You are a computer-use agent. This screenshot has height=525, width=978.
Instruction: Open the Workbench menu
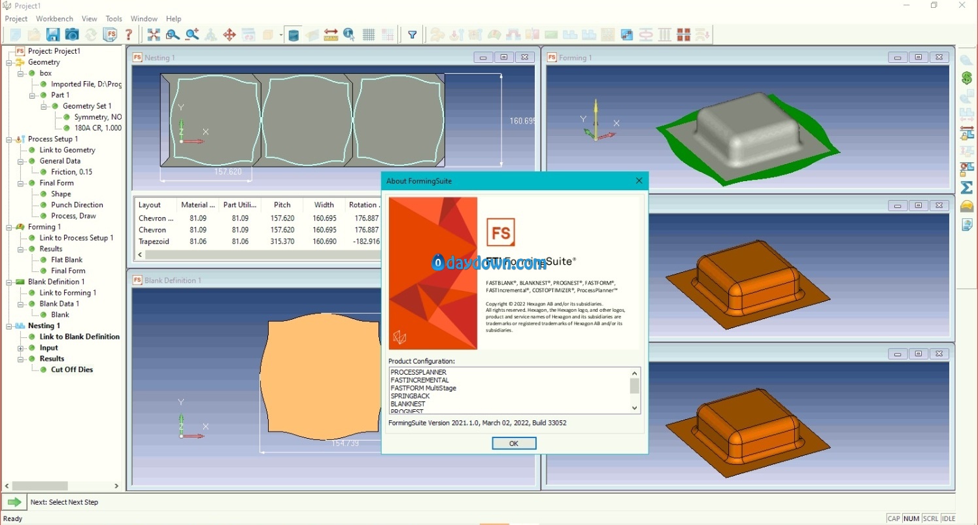[x=54, y=19]
